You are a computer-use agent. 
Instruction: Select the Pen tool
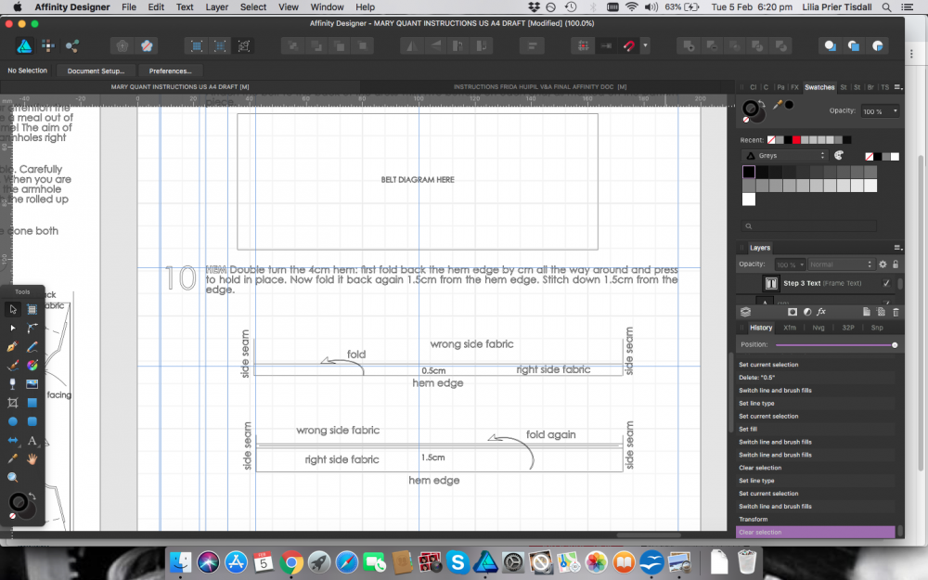(12, 346)
